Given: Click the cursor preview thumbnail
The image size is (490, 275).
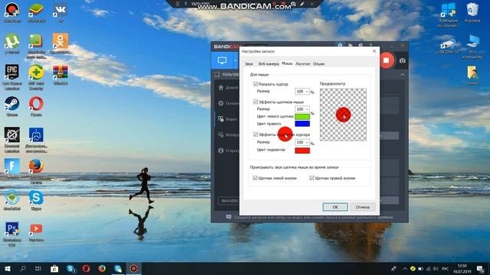Looking at the screenshot, I should tap(343, 115).
